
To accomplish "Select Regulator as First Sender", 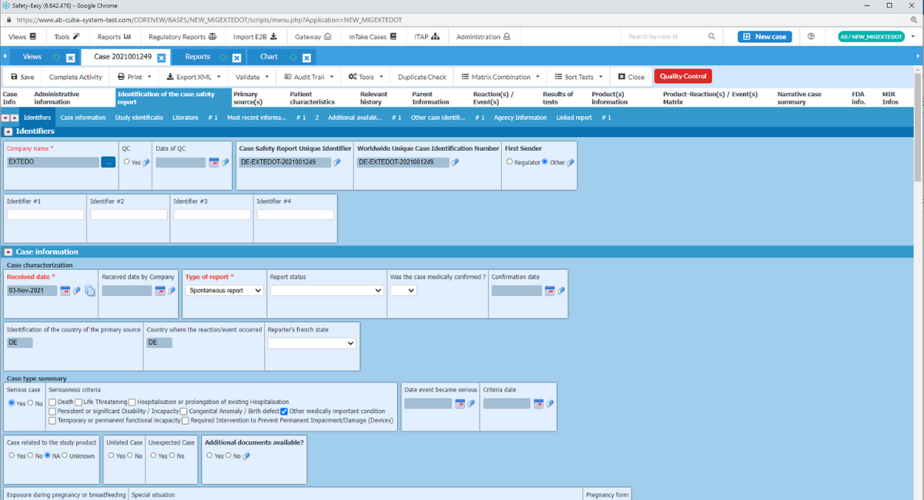I will pos(509,162).
